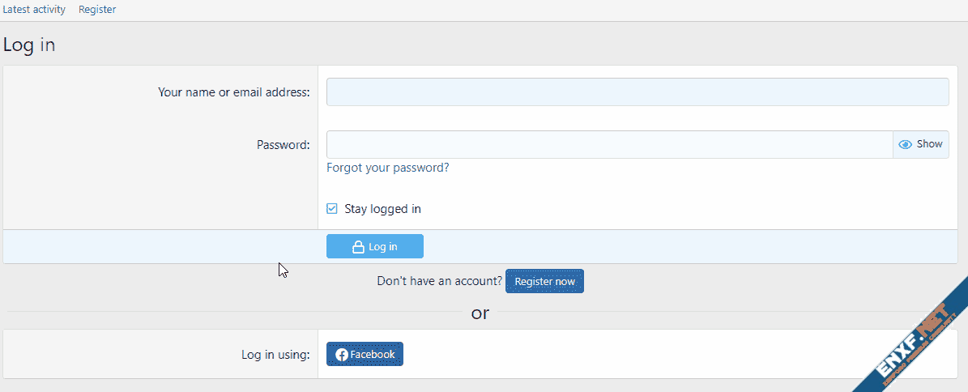
Task: Log in using the Facebook button
Action: click(x=365, y=355)
